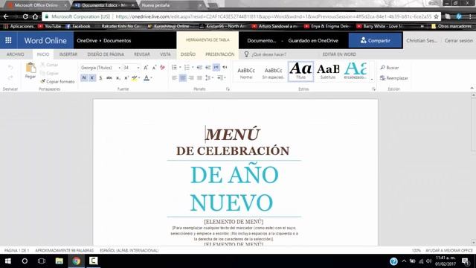Open OneDrive breadcrumb link
This screenshot has height=268, width=476.
(87, 40)
